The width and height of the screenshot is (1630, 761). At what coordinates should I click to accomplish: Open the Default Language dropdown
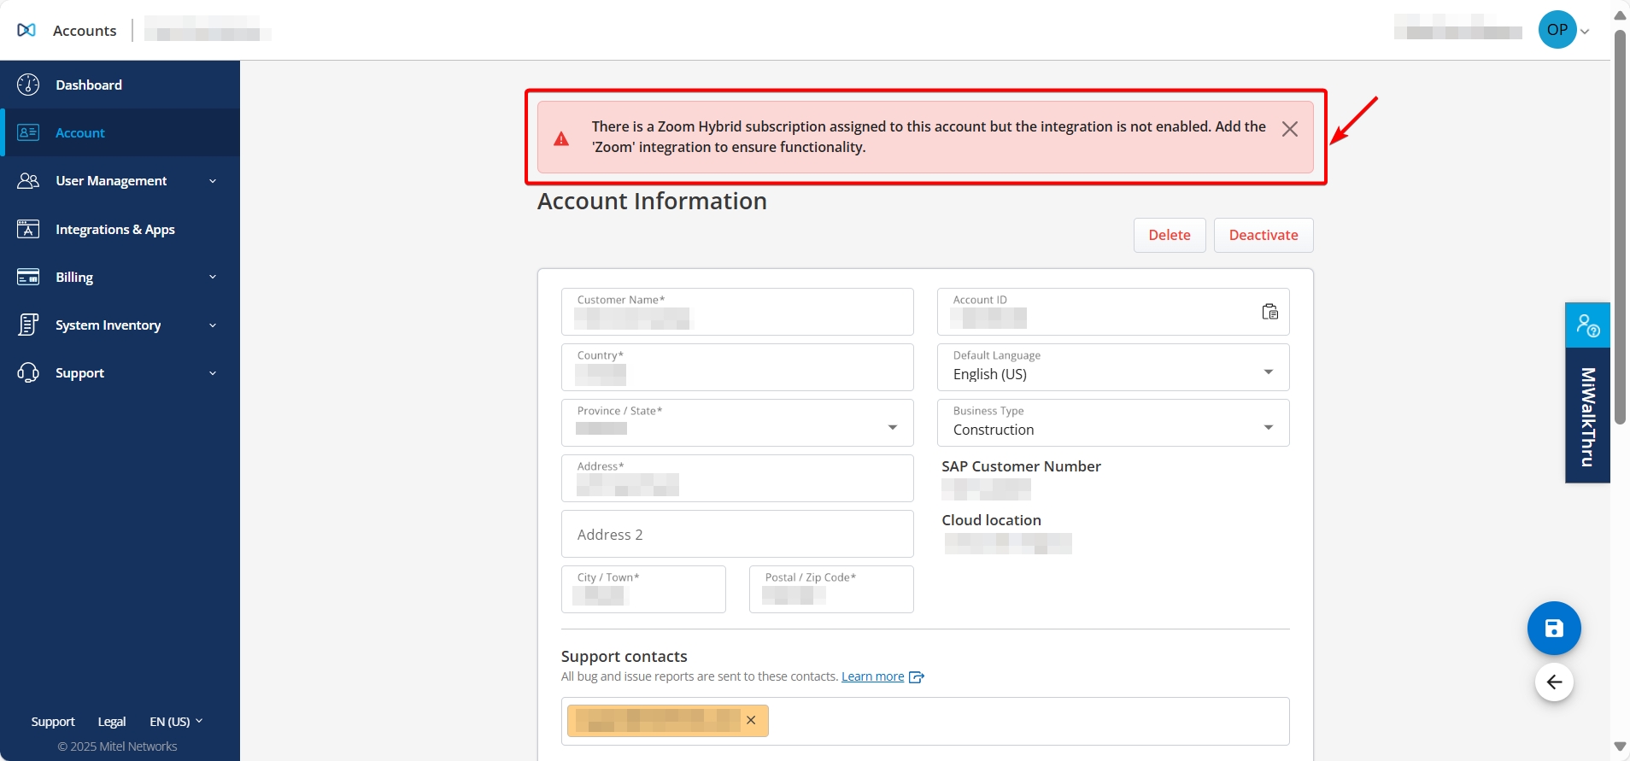(1113, 367)
